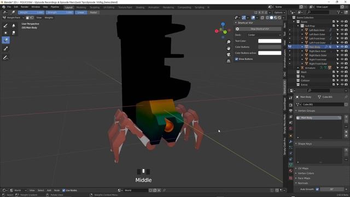Open the Object Data properties tab
The image size is (350, 197).
click(290, 165)
